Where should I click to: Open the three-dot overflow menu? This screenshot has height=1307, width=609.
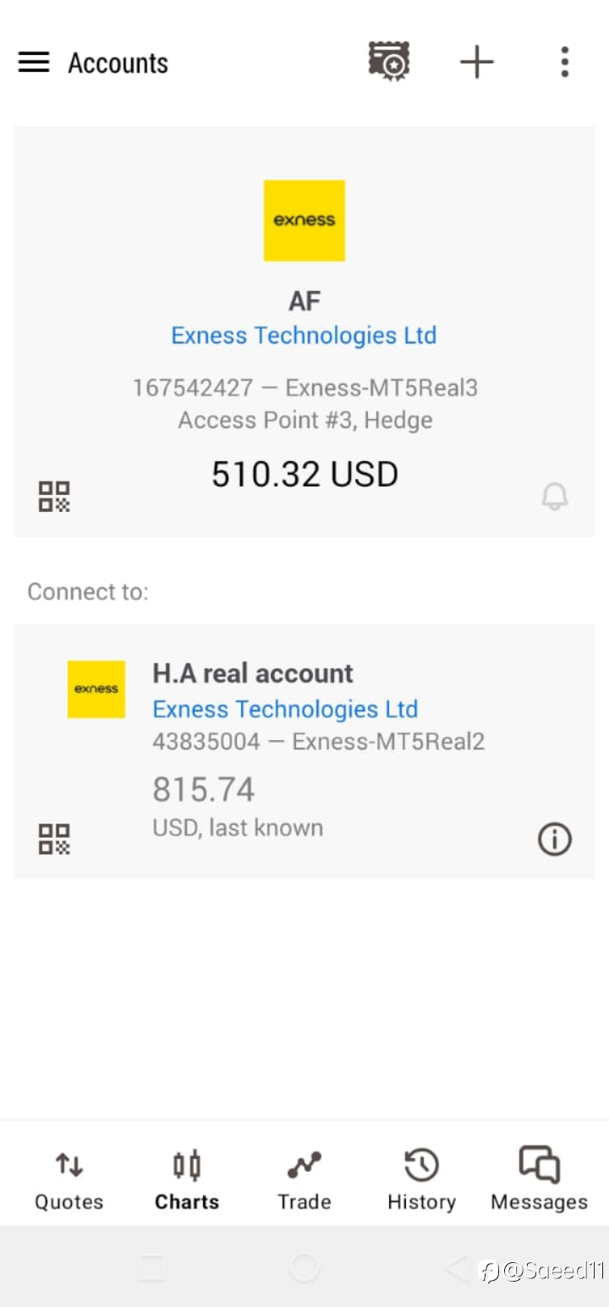[564, 63]
